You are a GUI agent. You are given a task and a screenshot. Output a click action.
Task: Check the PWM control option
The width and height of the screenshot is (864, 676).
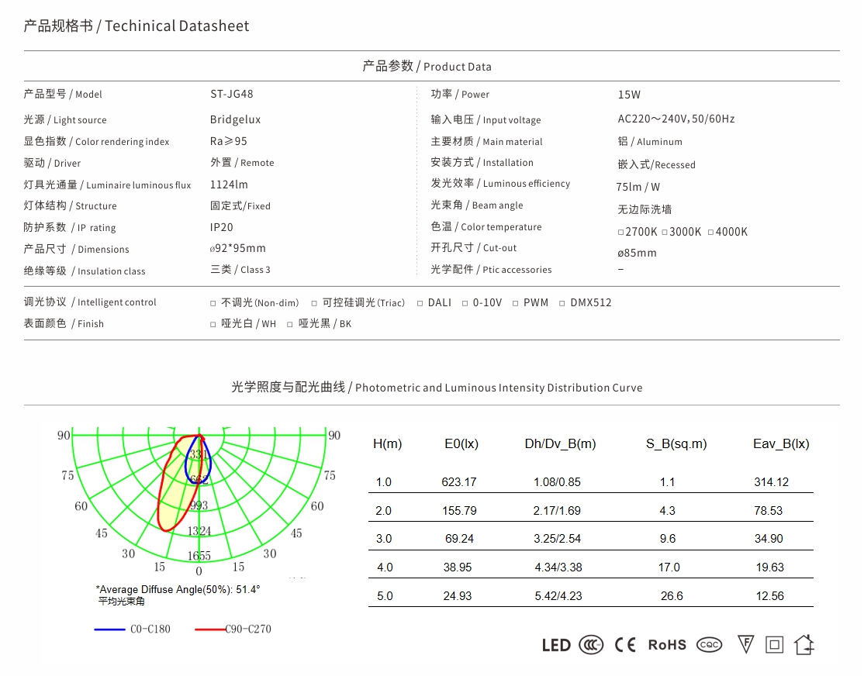[x=515, y=304]
